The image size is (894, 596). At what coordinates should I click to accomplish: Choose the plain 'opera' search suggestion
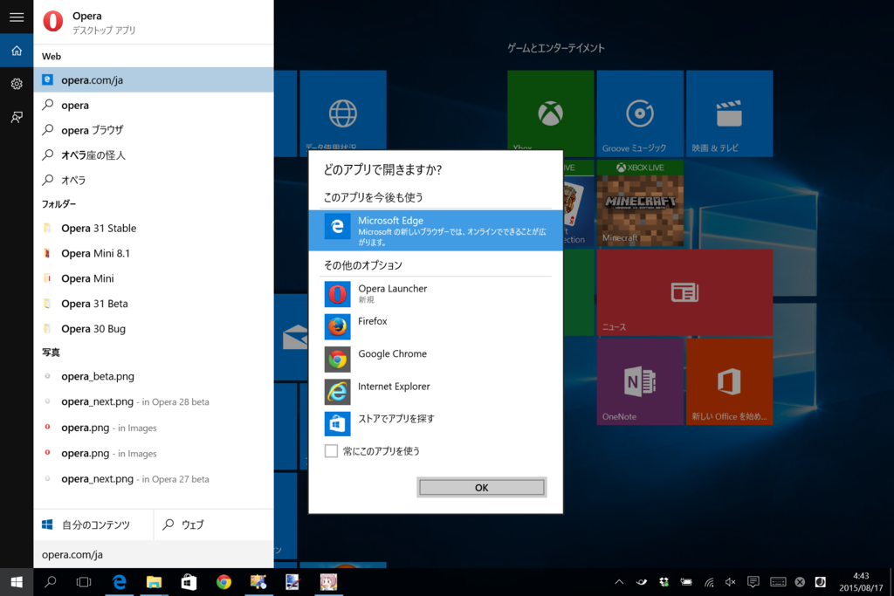pyautogui.click(x=154, y=105)
